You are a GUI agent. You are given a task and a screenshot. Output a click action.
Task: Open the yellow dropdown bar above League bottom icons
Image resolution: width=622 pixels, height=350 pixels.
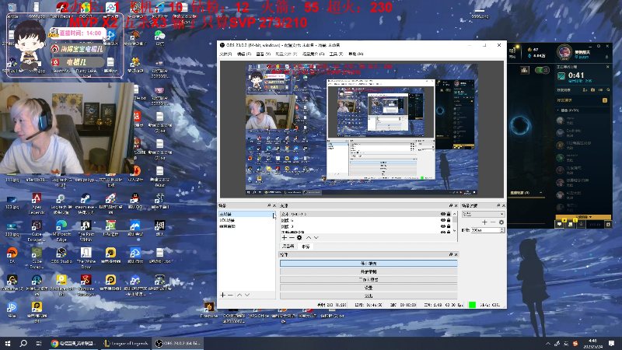point(583,217)
